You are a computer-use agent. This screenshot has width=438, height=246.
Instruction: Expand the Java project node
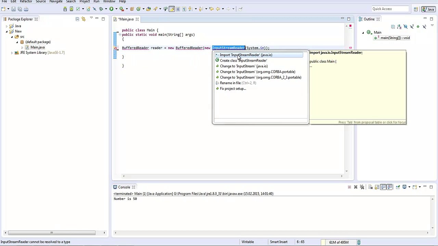click(x=7, y=26)
